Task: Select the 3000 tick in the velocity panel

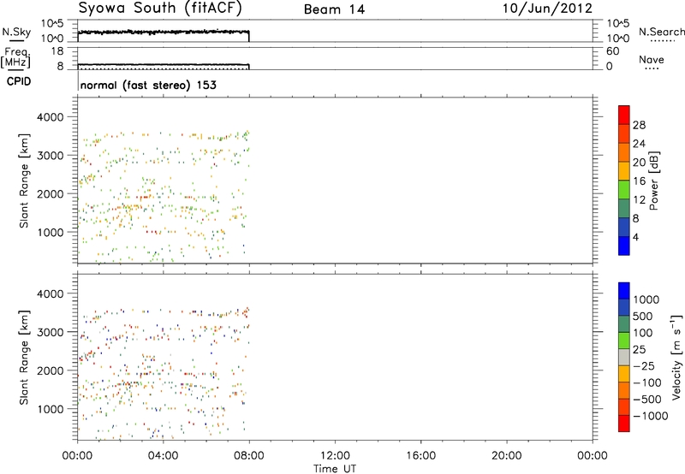Action: 51,332
